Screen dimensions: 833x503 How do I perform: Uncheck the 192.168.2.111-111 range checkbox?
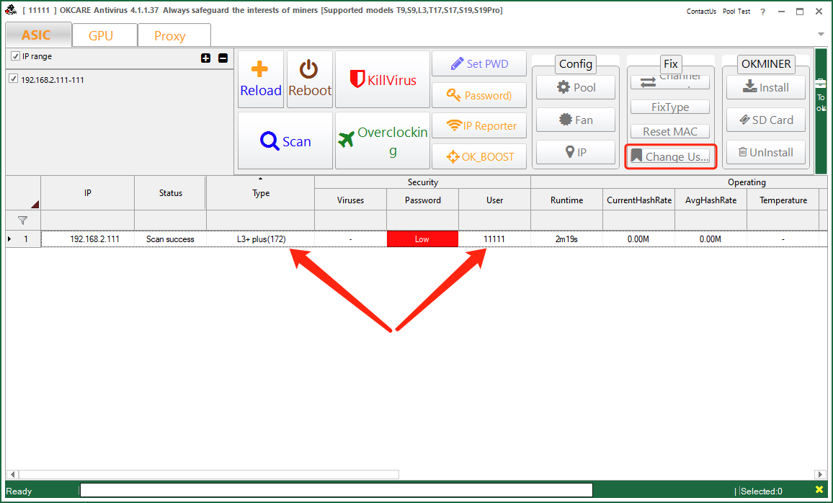click(13, 79)
